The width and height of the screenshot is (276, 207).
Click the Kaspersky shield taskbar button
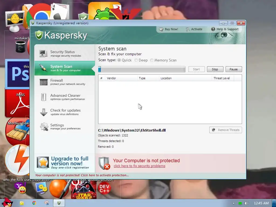[59, 203]
